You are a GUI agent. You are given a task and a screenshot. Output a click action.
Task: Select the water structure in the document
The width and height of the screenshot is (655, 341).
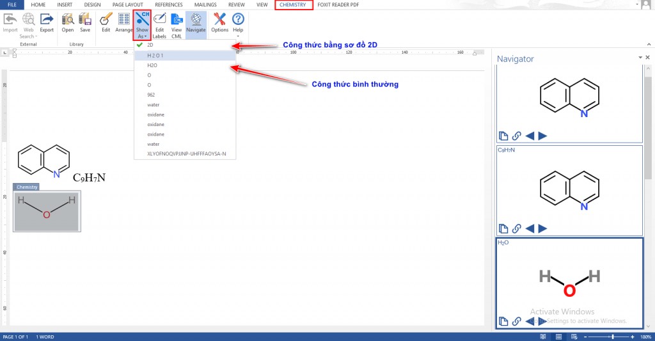47,211
